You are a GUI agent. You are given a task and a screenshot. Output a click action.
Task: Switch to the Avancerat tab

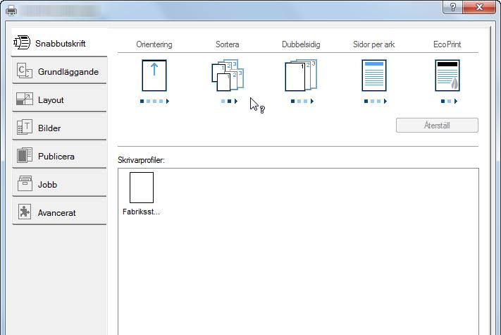[x=59, y=212]
